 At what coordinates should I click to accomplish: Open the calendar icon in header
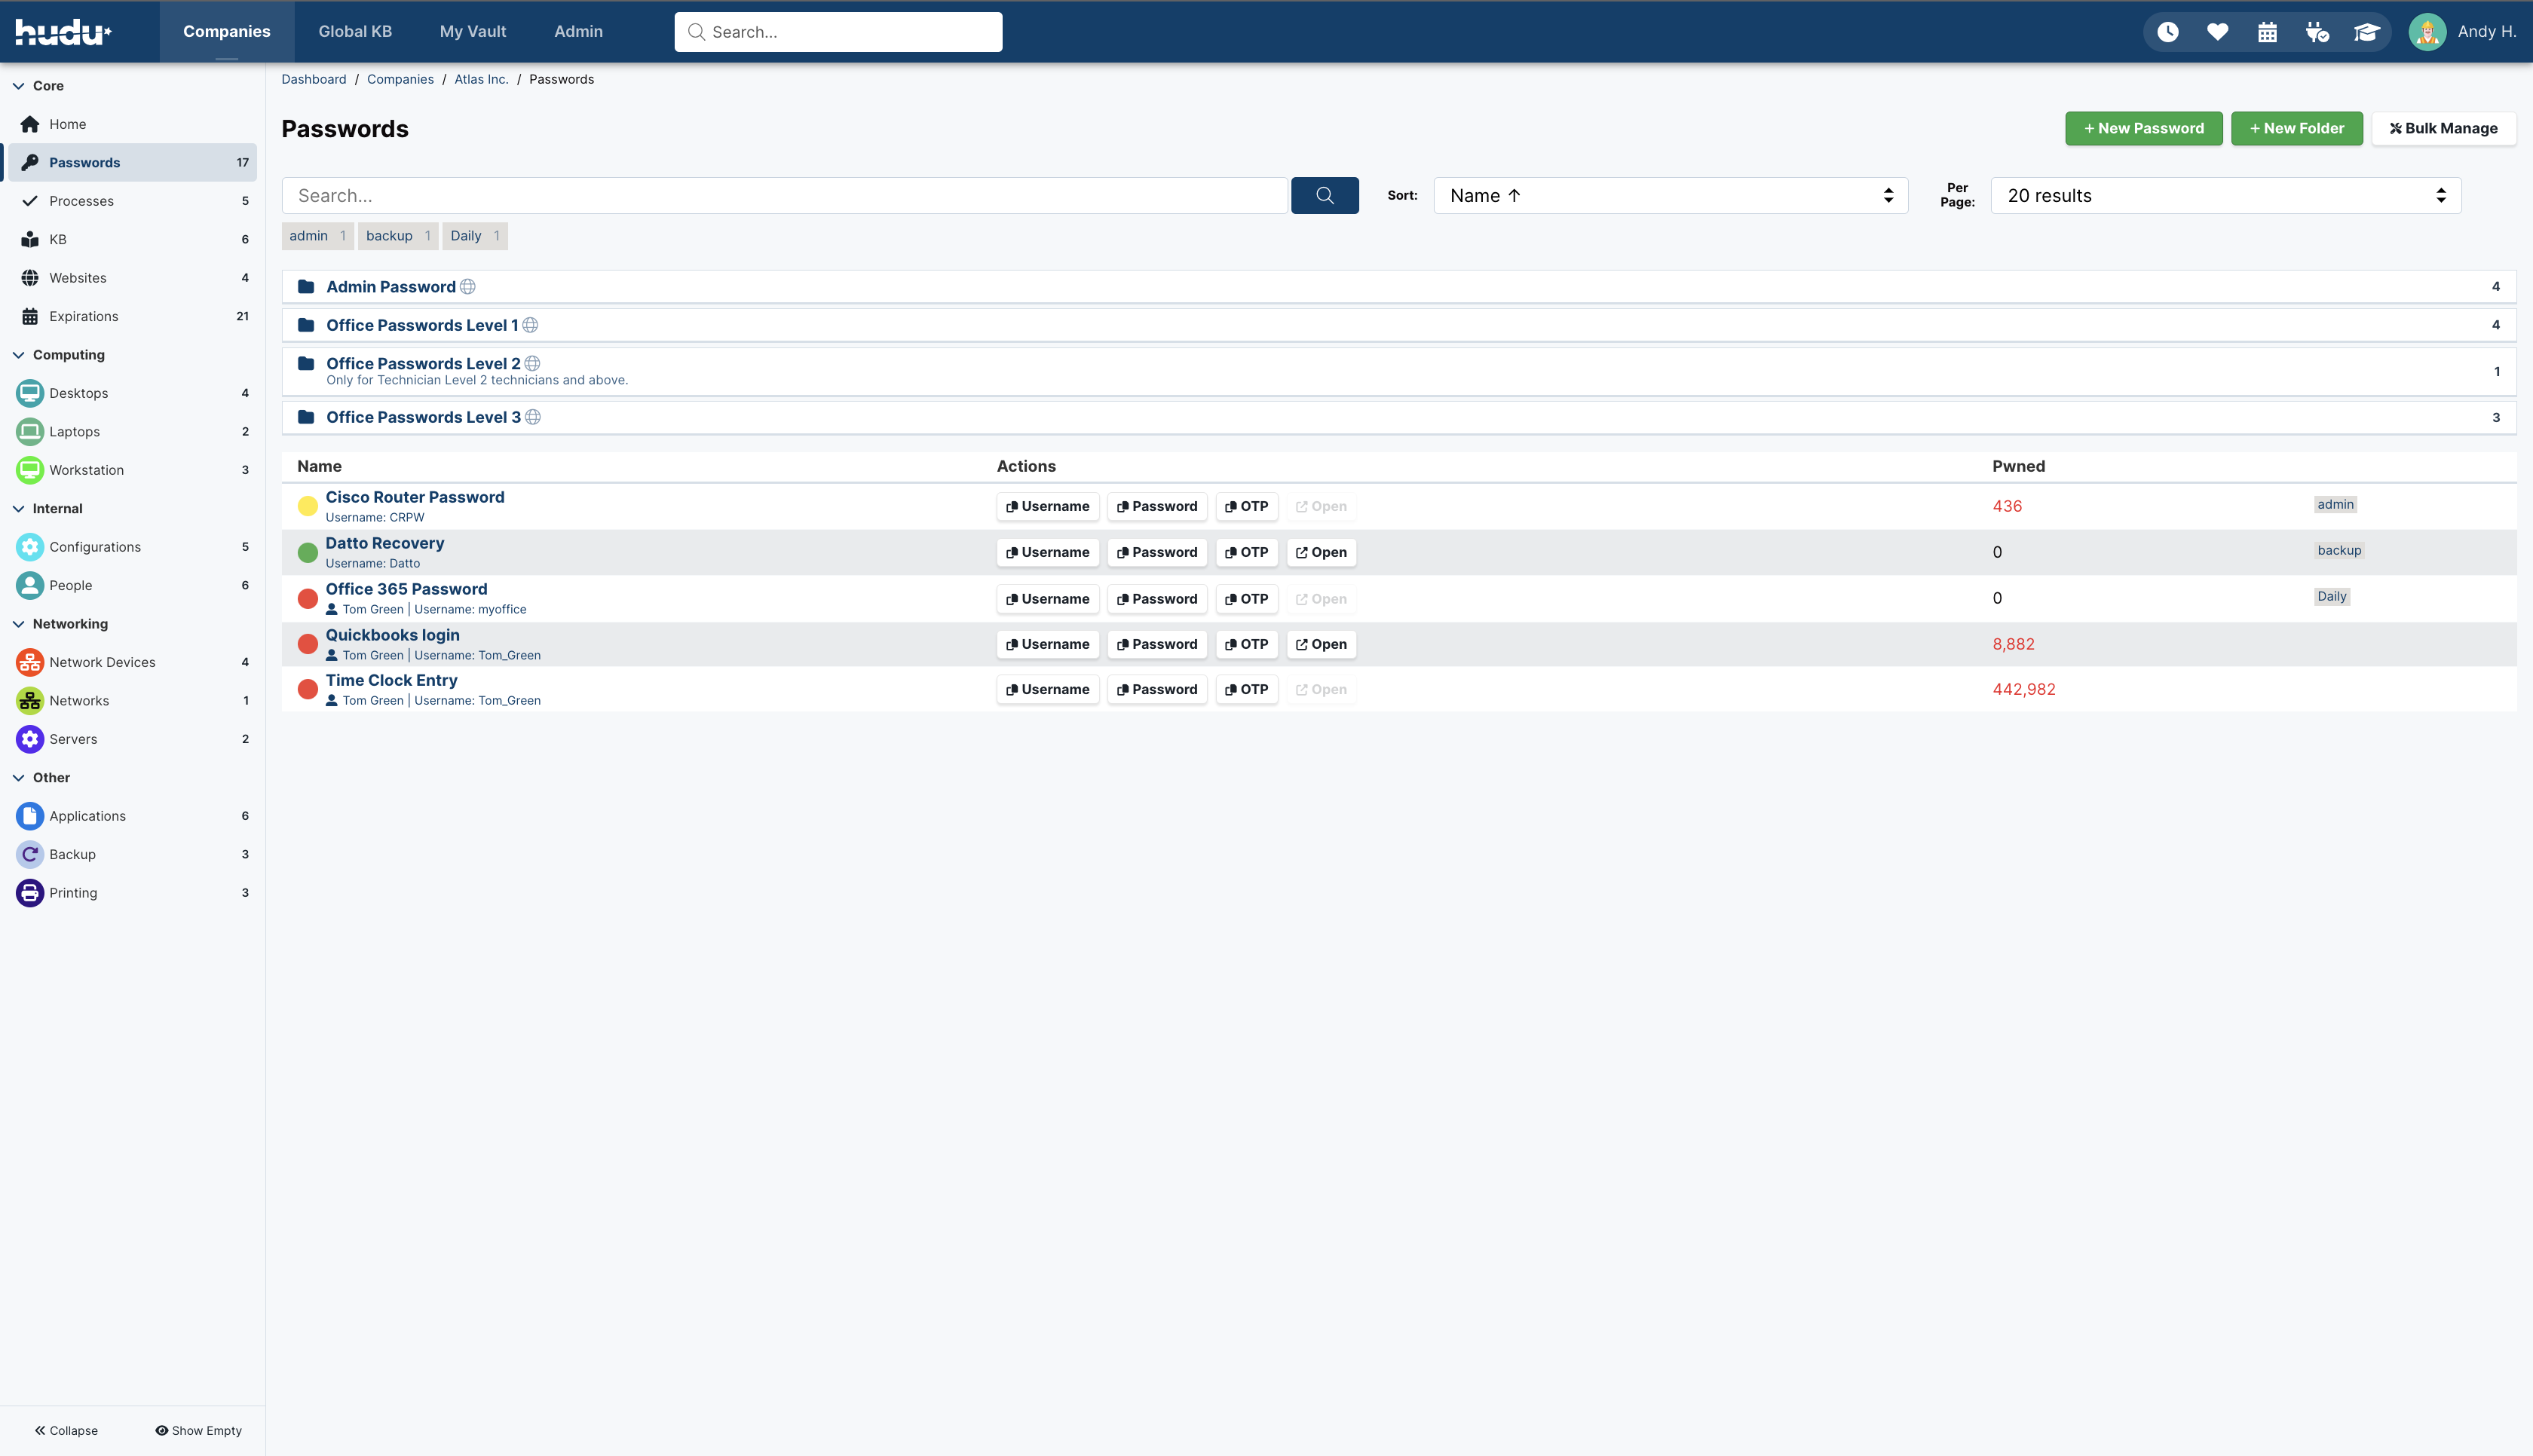point(2267,32)
